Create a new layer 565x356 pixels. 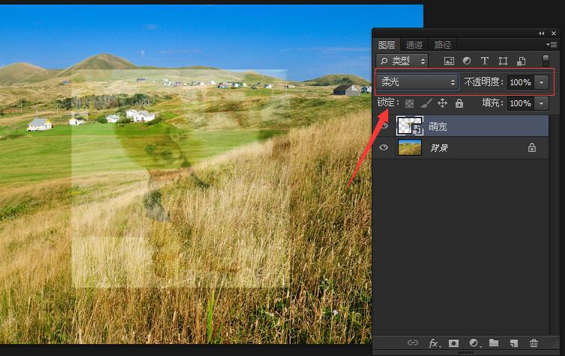pos(513,343)
